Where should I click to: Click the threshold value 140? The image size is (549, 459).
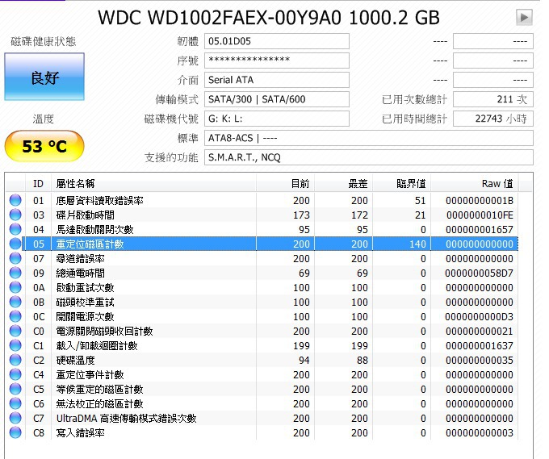[417, 244]
